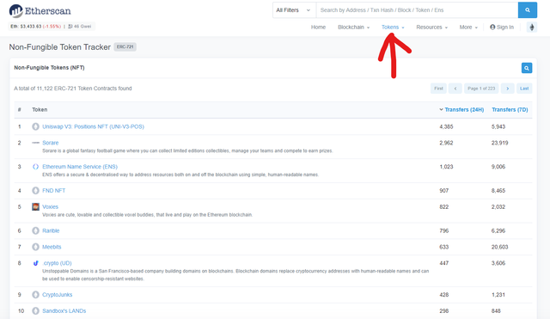Click the Sorare token icon
Screen dimensions: 550x319
[x=35, y=143]
